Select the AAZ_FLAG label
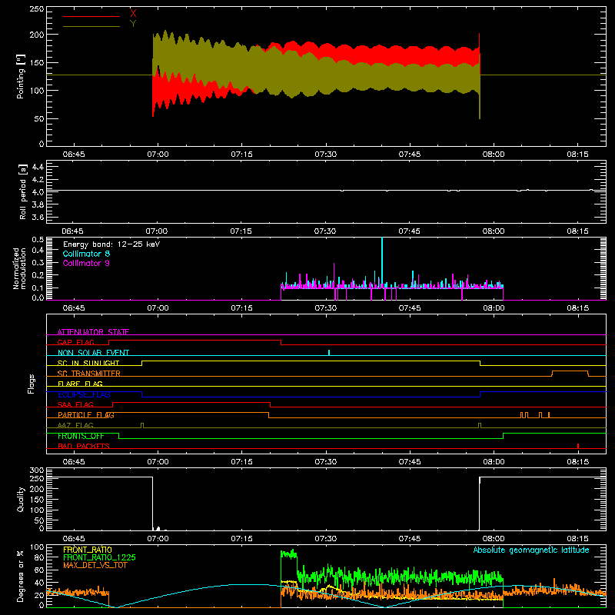This screenshot has height=615, width=615. [75, 425]
